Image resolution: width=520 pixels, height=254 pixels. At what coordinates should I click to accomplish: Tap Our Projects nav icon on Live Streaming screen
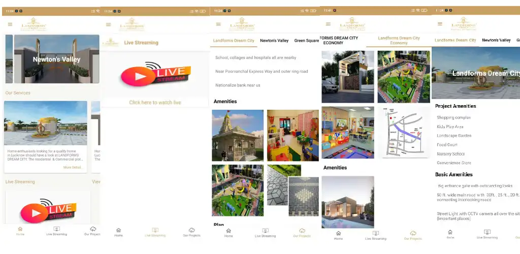pyautogui.click(x=191, y=230)
